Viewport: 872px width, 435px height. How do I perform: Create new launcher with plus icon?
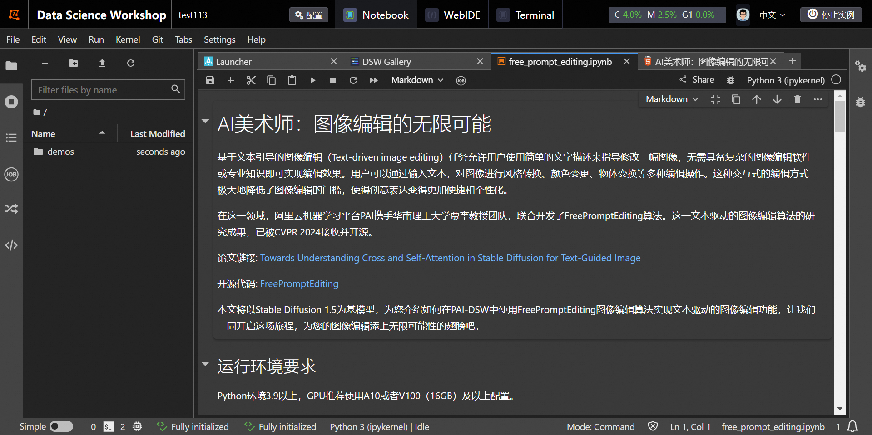click(x=45, y=63)
